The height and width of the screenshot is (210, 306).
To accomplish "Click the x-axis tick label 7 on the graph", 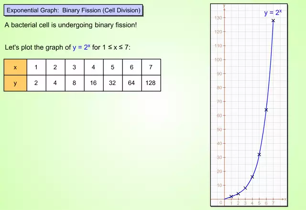I will pyautogui.click(x=273, y=203).
